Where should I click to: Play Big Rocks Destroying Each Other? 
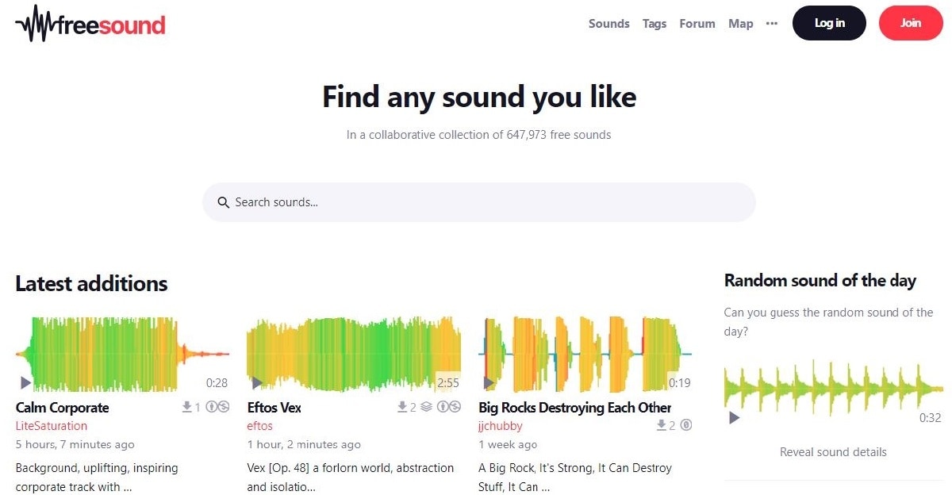(489, 383)
